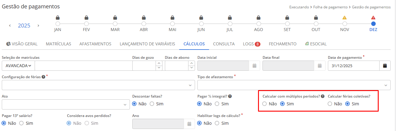The width and height of the screenshot is (396, 131).
Task: Select Sim for Descontar faltas
Action: [x=152, y=104]
